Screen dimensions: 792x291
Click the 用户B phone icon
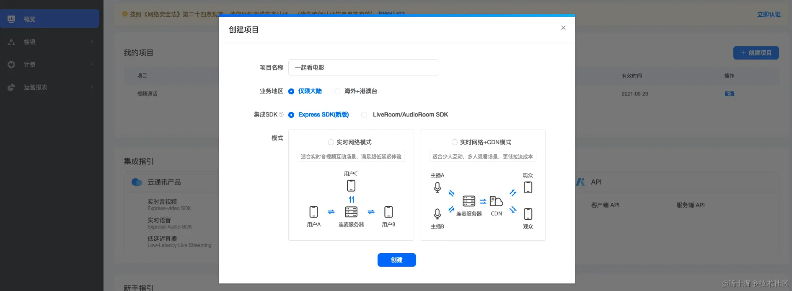pyautogui.click(x=388, y=212)
